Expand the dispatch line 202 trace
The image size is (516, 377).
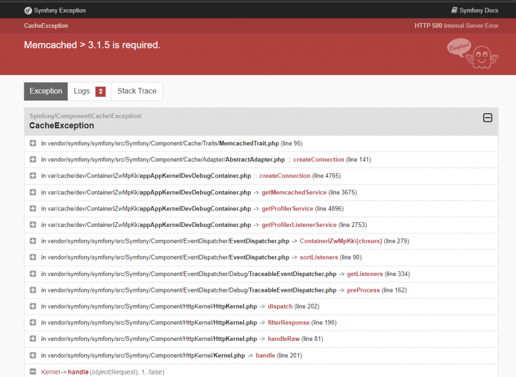(x=33, y=306)
